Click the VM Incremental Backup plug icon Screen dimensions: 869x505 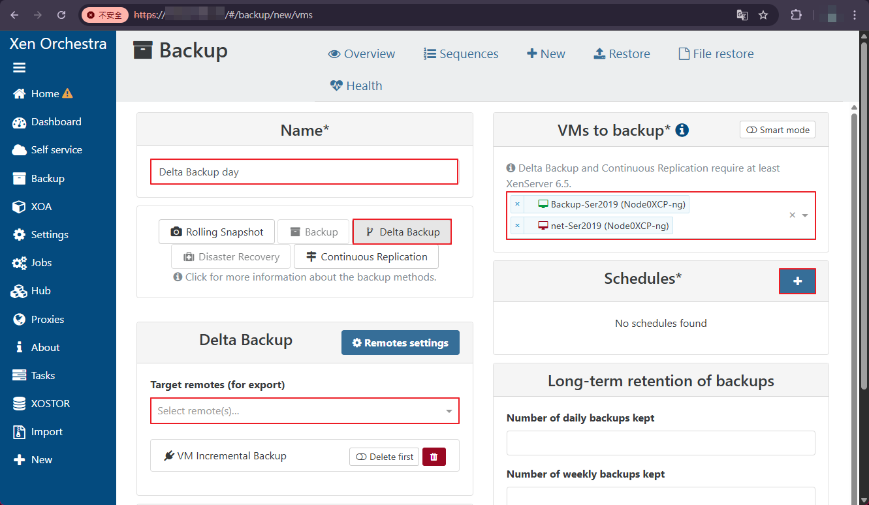point(169,456)
